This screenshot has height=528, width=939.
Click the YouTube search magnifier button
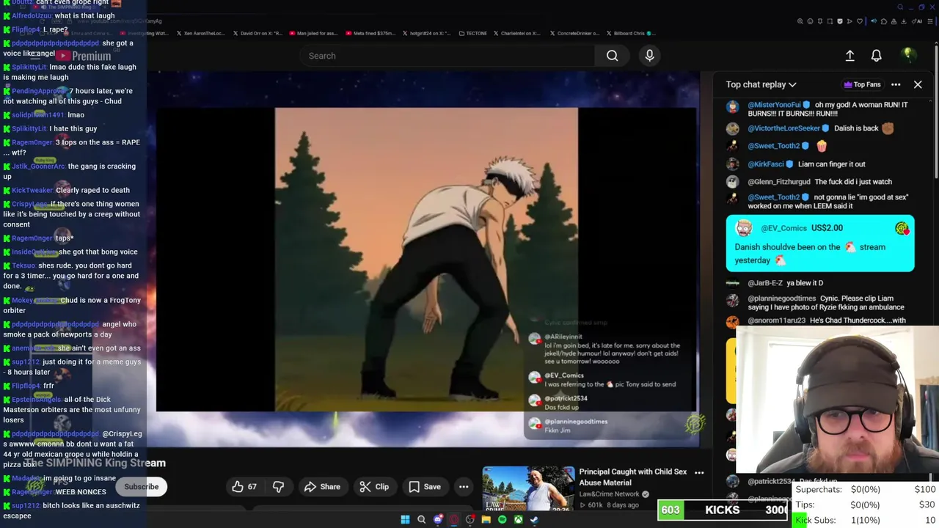click(612, 56)
